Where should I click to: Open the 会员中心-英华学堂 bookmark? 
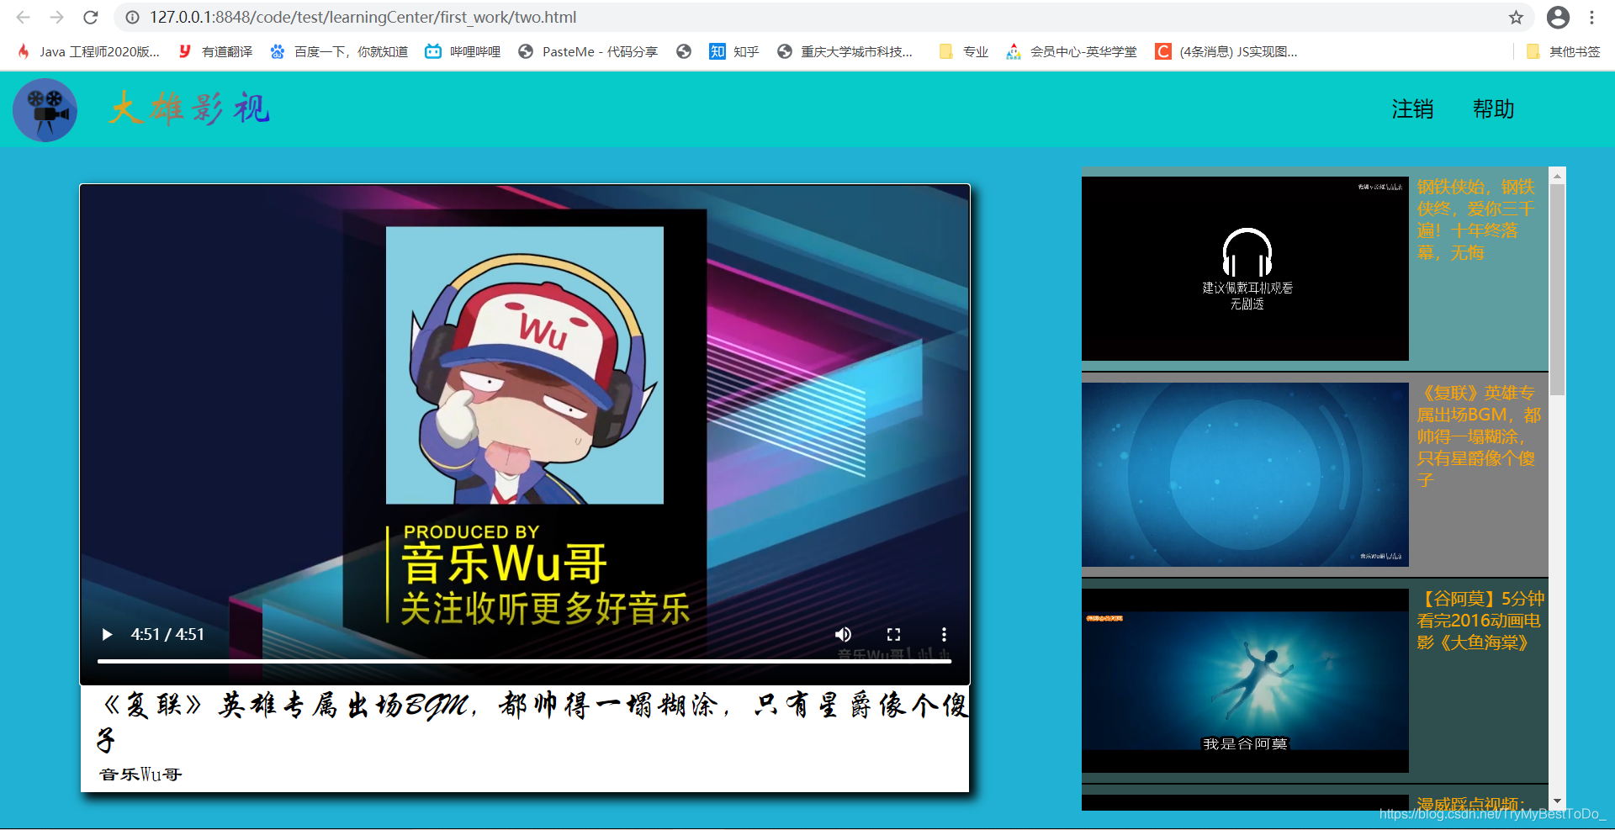click(1072, 51)
